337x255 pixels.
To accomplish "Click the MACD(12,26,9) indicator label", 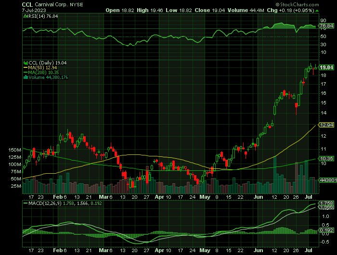I will tap(45, 203).
